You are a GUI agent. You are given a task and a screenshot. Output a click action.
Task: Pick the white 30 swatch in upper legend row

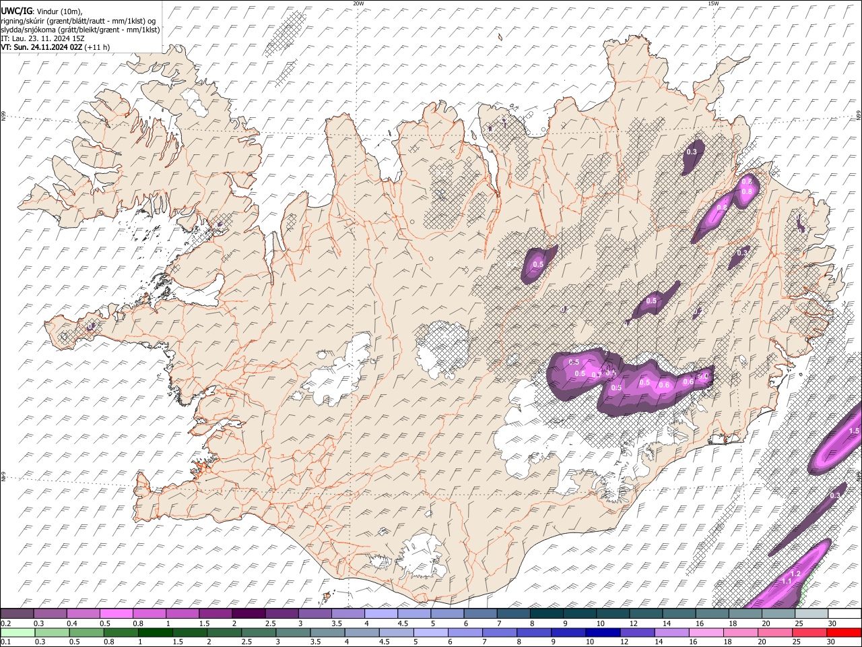click(x=844, y=613)
